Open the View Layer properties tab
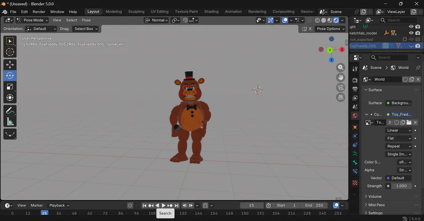This screenshot has height=221, width=424. (x=355, y=98)
